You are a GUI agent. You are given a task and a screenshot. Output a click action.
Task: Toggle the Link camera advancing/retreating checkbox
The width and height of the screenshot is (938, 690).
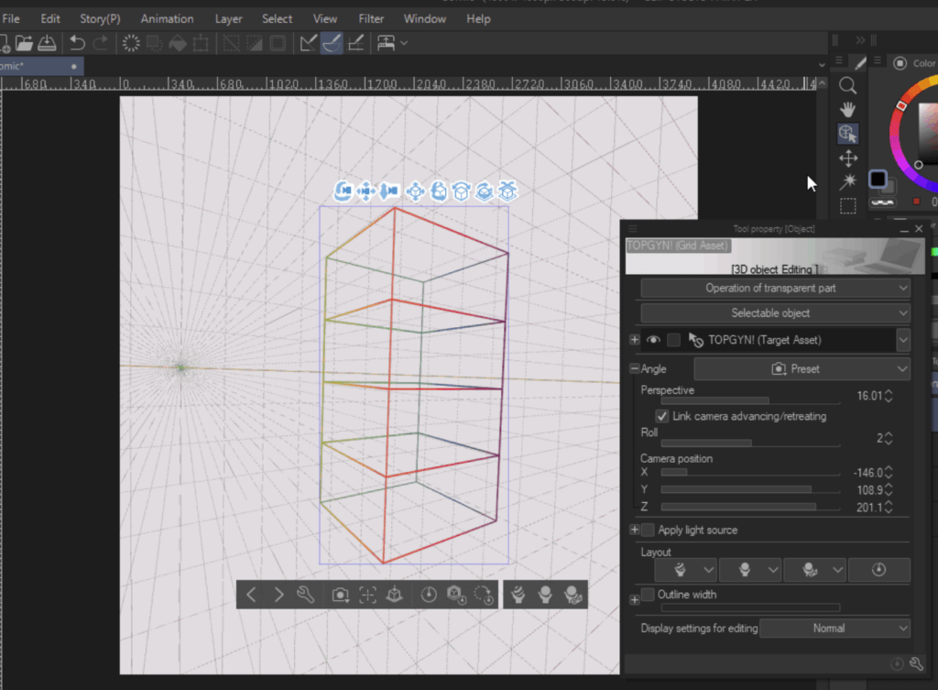pos(662,416)
